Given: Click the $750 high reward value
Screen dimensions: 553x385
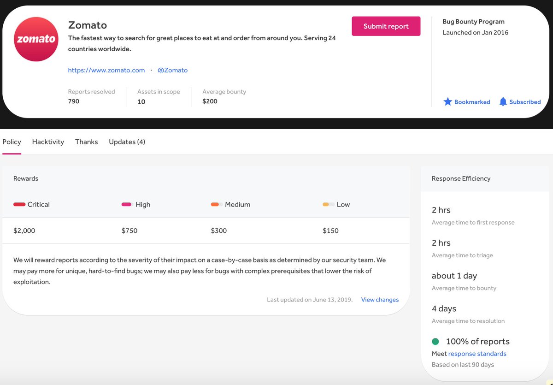Looking at the screenshot, I should (x=129, y=231).
